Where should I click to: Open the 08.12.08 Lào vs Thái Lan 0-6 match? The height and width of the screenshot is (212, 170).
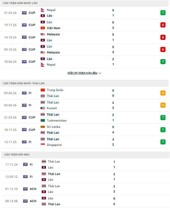pyautogui.click(x=85, y=201)
